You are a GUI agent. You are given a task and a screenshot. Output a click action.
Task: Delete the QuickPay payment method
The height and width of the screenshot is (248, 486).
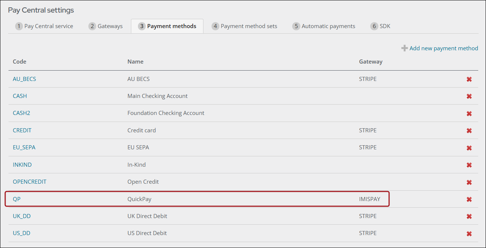point(469,199)
